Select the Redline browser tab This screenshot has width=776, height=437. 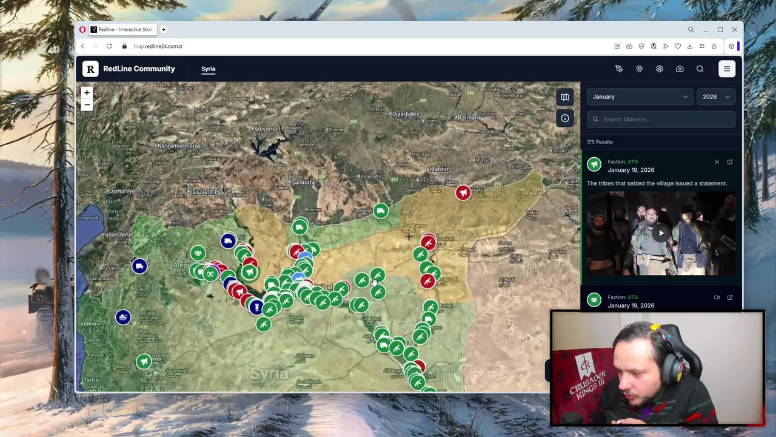point(123,29)
